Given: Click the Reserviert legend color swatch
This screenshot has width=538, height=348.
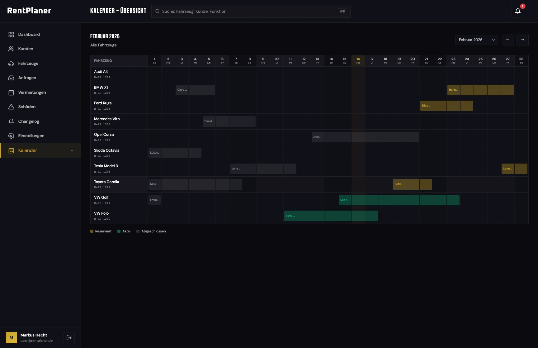Looking at the screenshot, I should [x=92, y=231].
